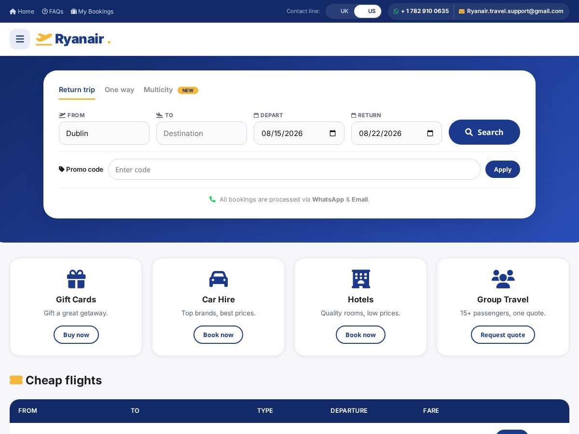Screen dimensions: 579x434
Task: Focus the Destination input field
Action: [x=202, y=133]
